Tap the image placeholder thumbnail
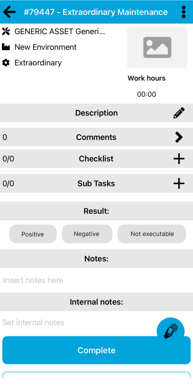The image size is (193, 385). click(157, 47)
